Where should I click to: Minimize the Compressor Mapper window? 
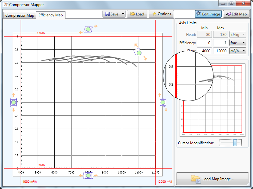[x=223, y=3]
